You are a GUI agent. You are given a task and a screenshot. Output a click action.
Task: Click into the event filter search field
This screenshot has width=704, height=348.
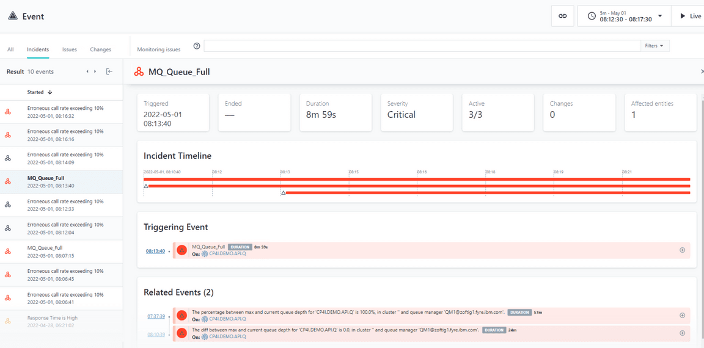coord(422,46)
